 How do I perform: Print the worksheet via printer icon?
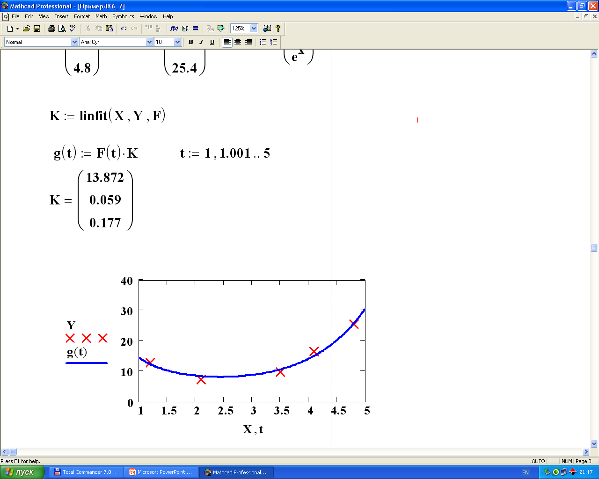tap(51, 29)
